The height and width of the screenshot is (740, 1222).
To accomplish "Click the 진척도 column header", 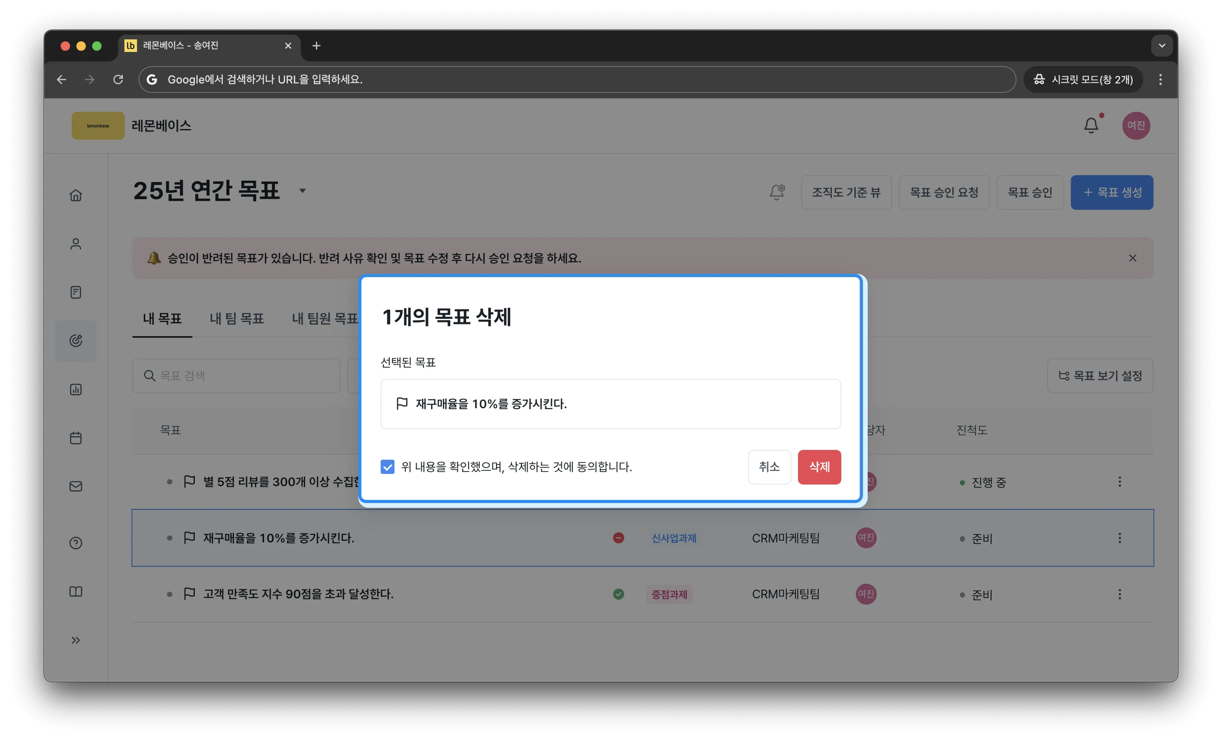I will click(x=972, y=430).
